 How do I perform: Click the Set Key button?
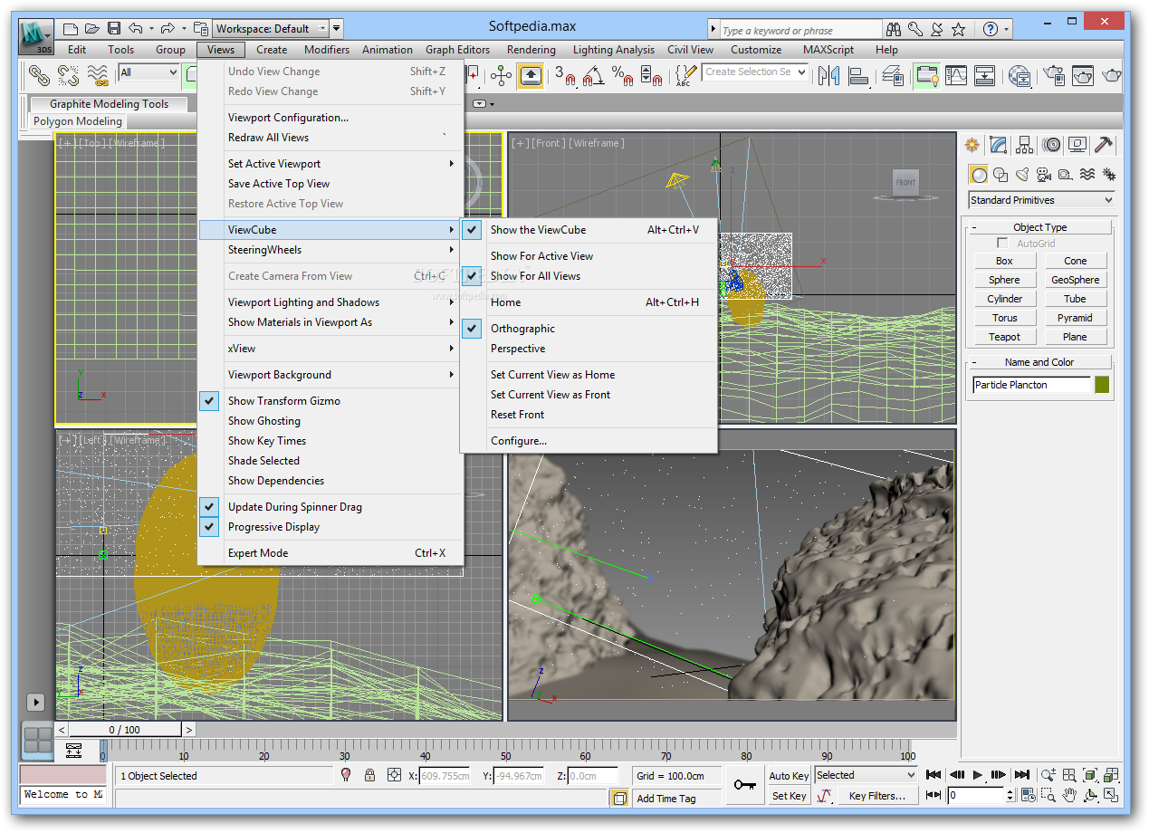point(789,796)
